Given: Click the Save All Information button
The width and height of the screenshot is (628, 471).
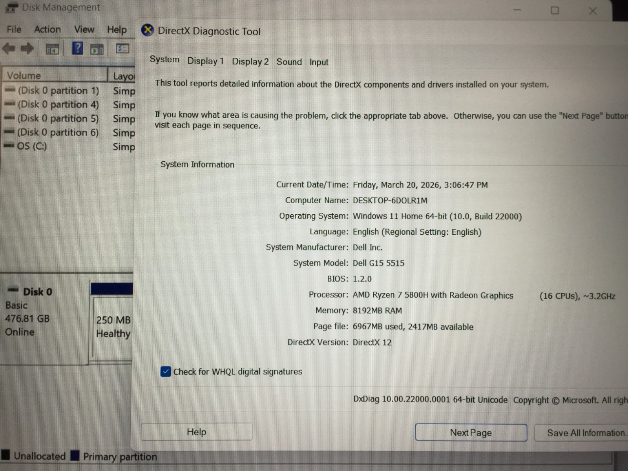Looking at the screenshot, I should click(x=582, y=433).
